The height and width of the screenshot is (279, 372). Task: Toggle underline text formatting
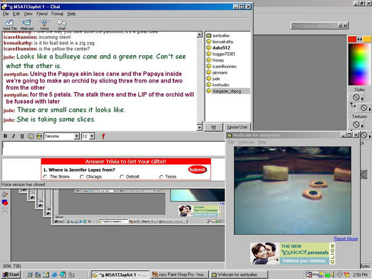click(22, 136)
